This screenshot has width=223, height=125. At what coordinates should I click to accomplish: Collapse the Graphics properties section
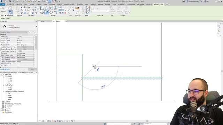(34, 35)
